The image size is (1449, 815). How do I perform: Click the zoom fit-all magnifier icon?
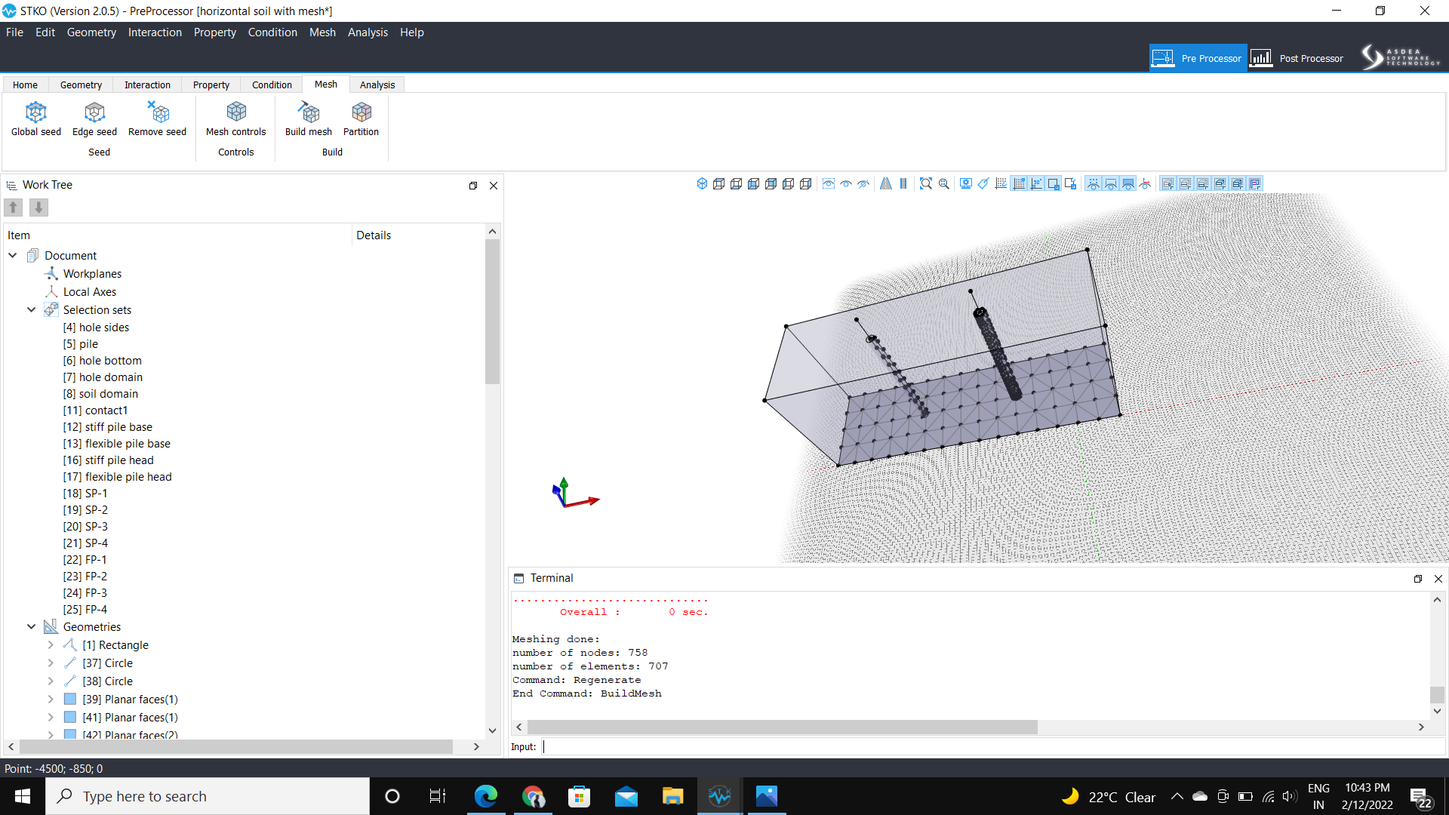click(926, 183)
